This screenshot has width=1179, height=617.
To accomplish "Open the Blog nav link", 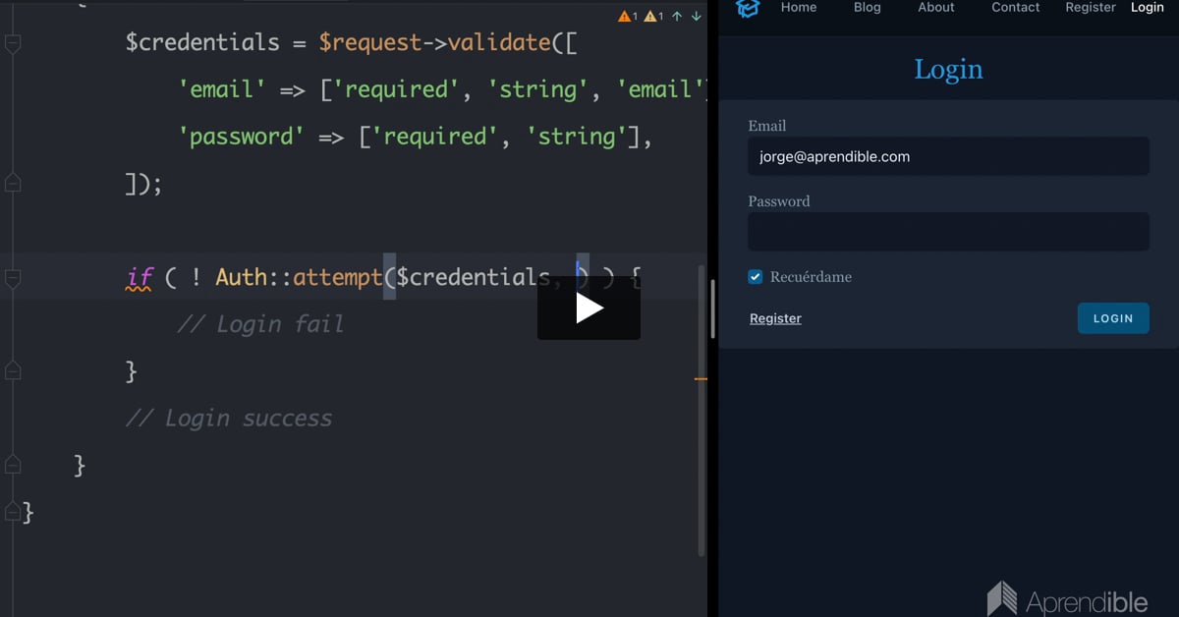I will tap(868, 7).
